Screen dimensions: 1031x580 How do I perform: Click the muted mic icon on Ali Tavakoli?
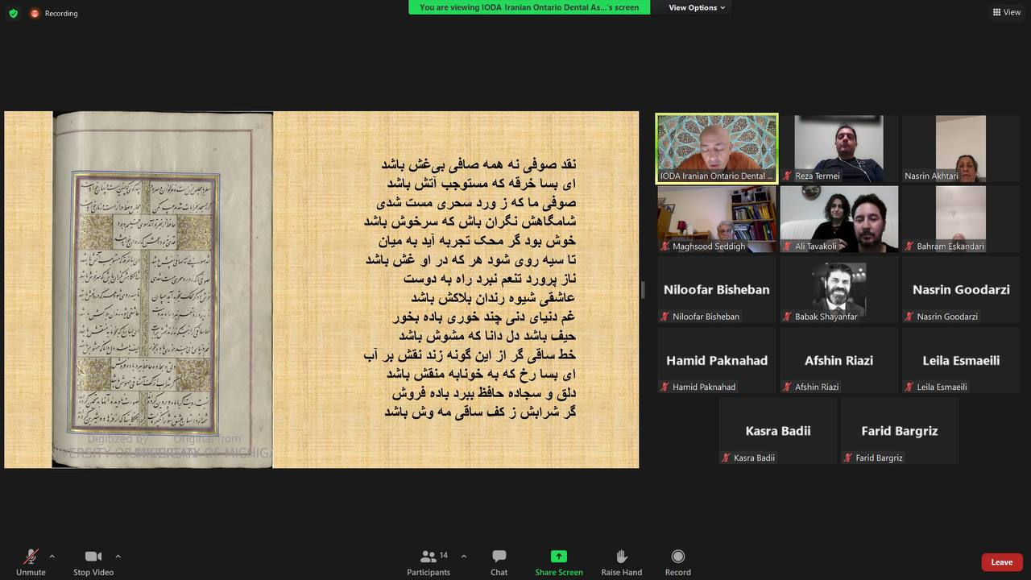click(788, 246)
